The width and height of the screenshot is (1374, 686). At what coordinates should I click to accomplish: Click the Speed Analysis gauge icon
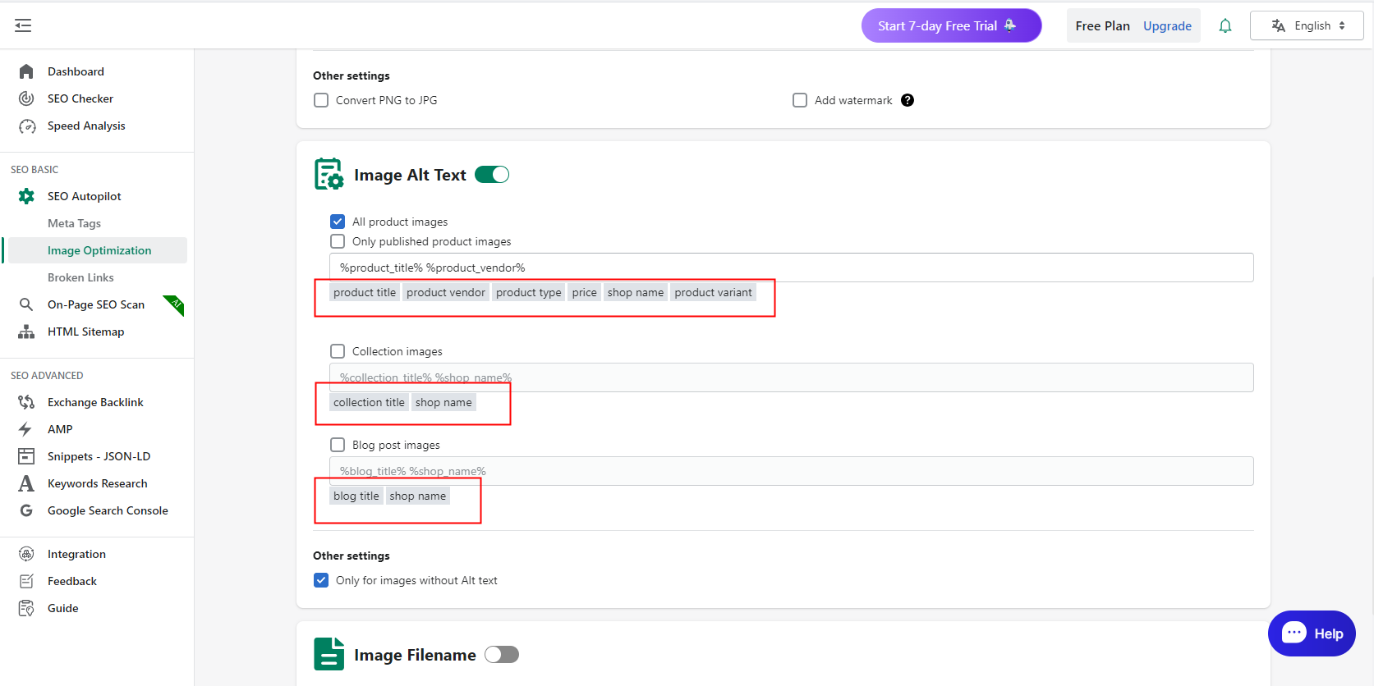click(x=26, y=126)
